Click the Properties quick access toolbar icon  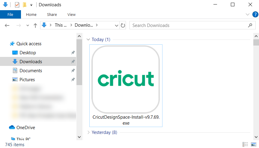pos(17,5)
